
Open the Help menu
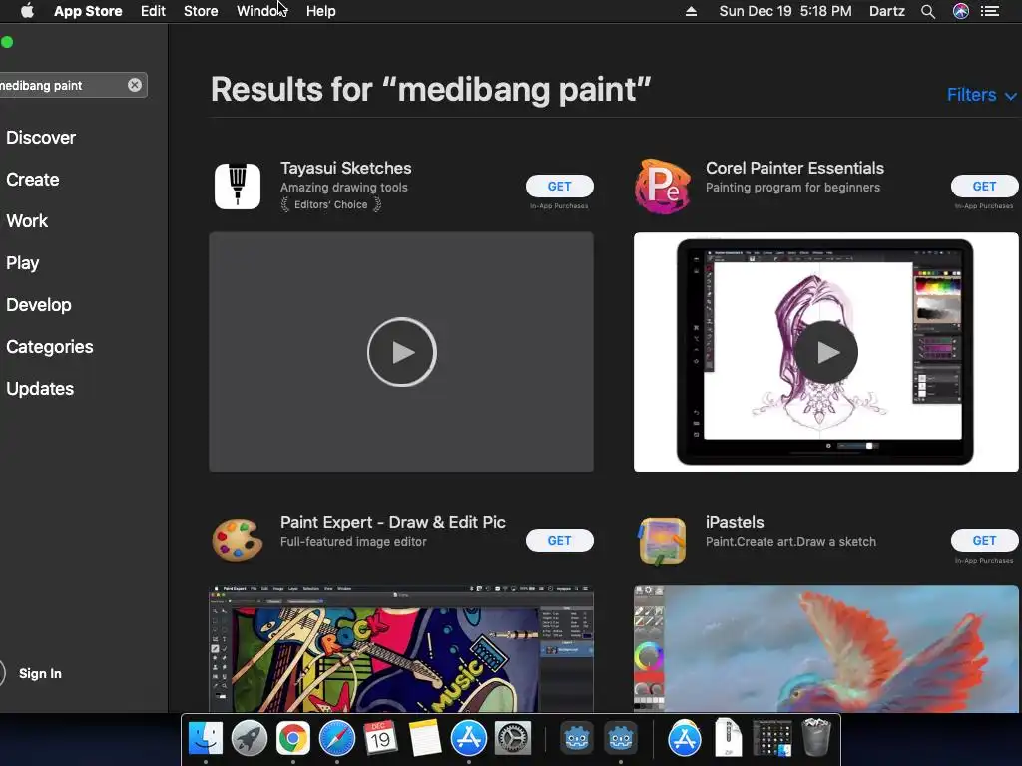(x=320, y=11)
